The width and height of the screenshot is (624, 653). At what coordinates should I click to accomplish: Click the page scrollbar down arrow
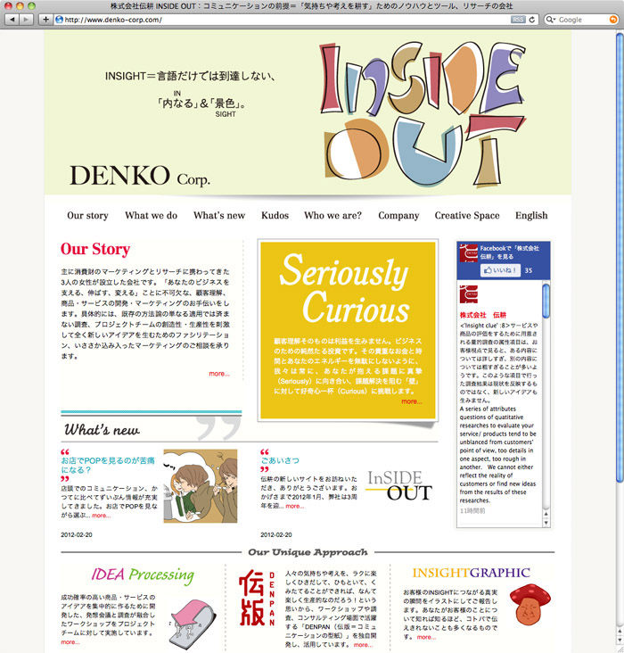tap(620, 641)
